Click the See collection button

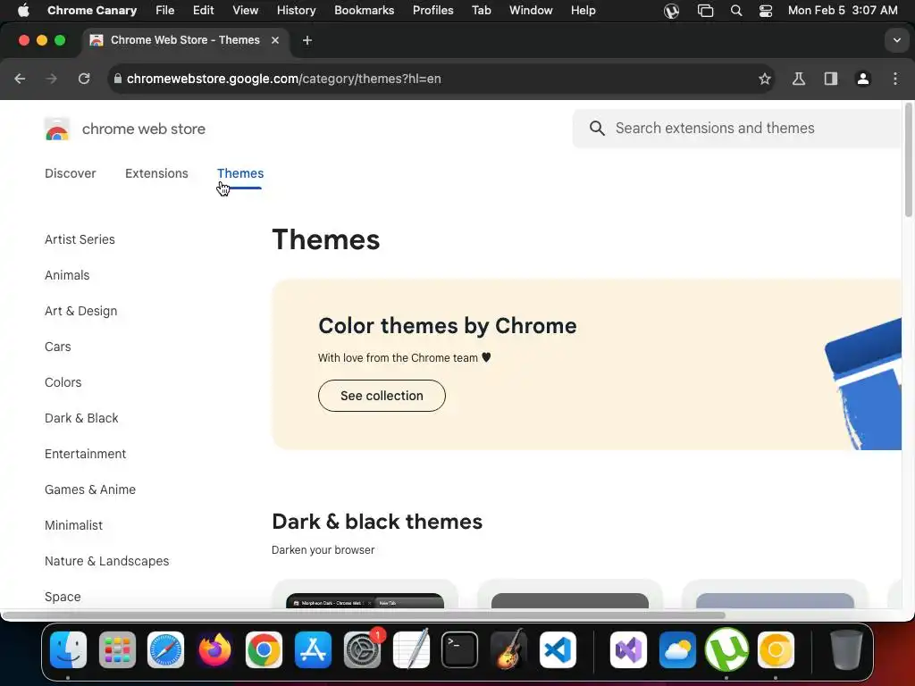(x=382, y=396)
